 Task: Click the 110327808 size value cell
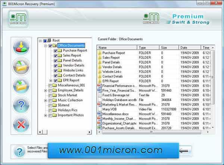coord(169,109)
